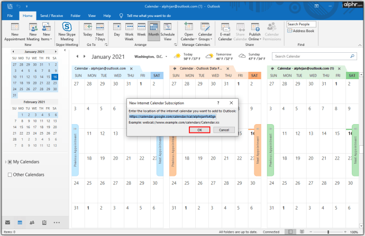Open Tasks in the navigation bar

(44, 222)
